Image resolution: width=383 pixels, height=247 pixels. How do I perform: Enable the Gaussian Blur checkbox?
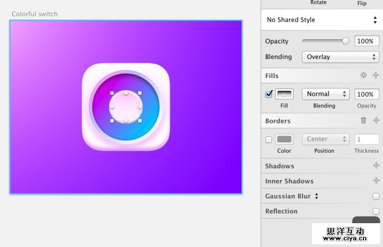(376, 196)
